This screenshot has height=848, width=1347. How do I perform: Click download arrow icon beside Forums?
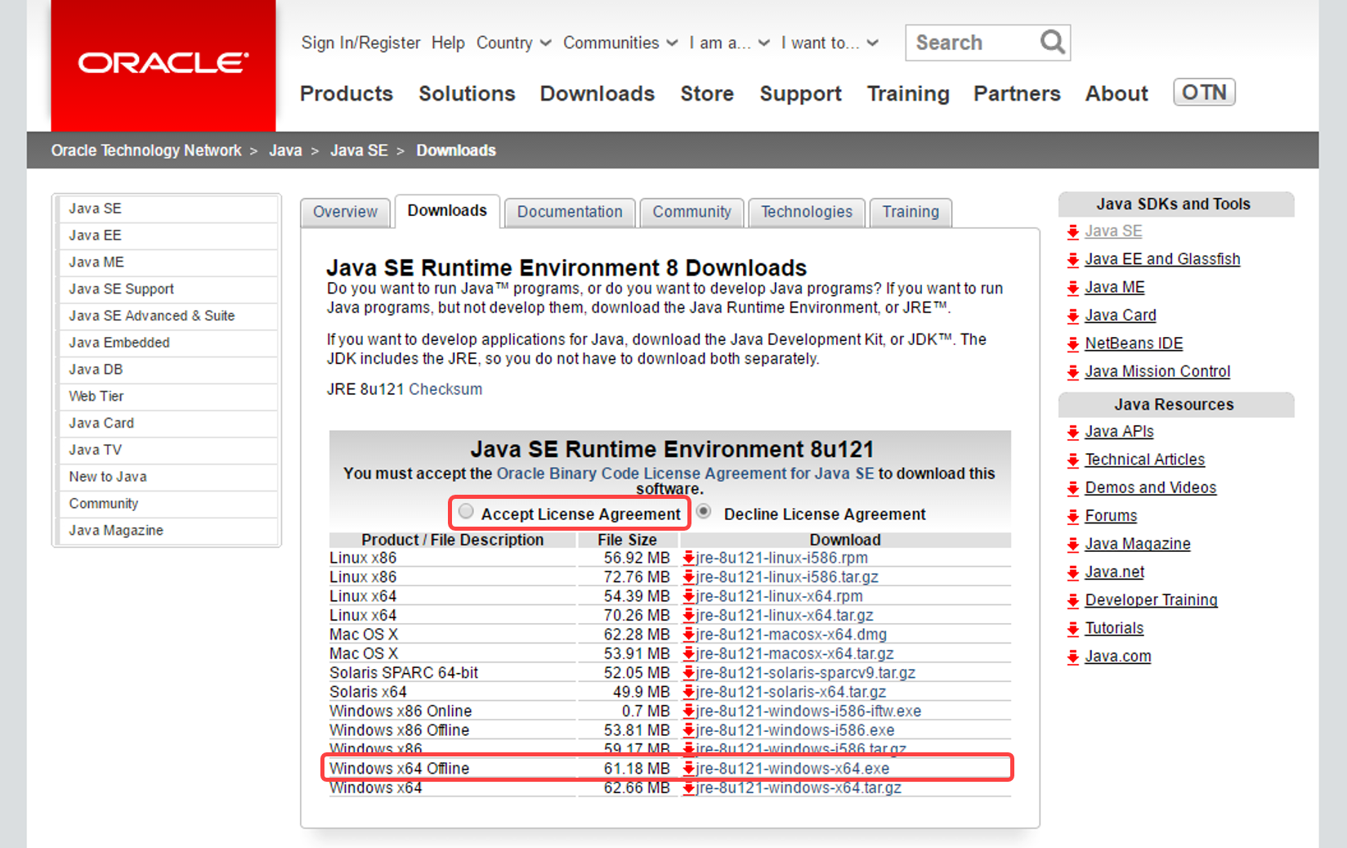pos(1072,517)
